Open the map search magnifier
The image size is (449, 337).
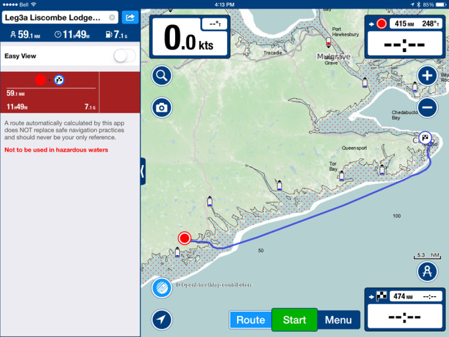click(161, 76)
